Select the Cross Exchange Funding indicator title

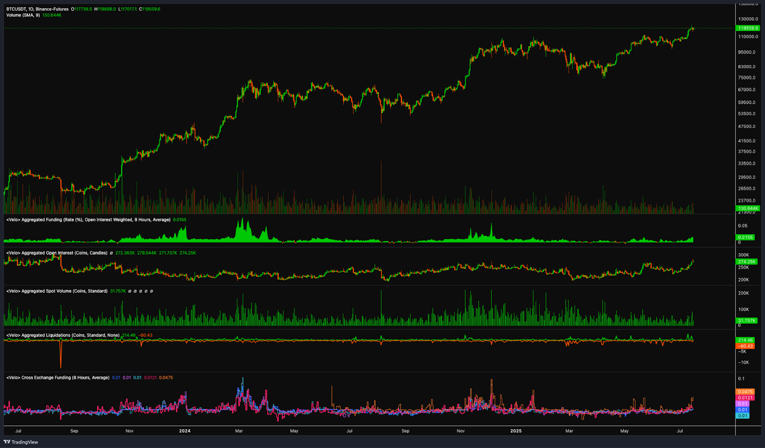point(58,378)
